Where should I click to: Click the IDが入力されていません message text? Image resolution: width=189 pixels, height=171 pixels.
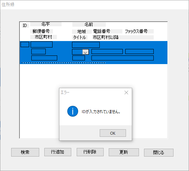click(x=101, y=112)
